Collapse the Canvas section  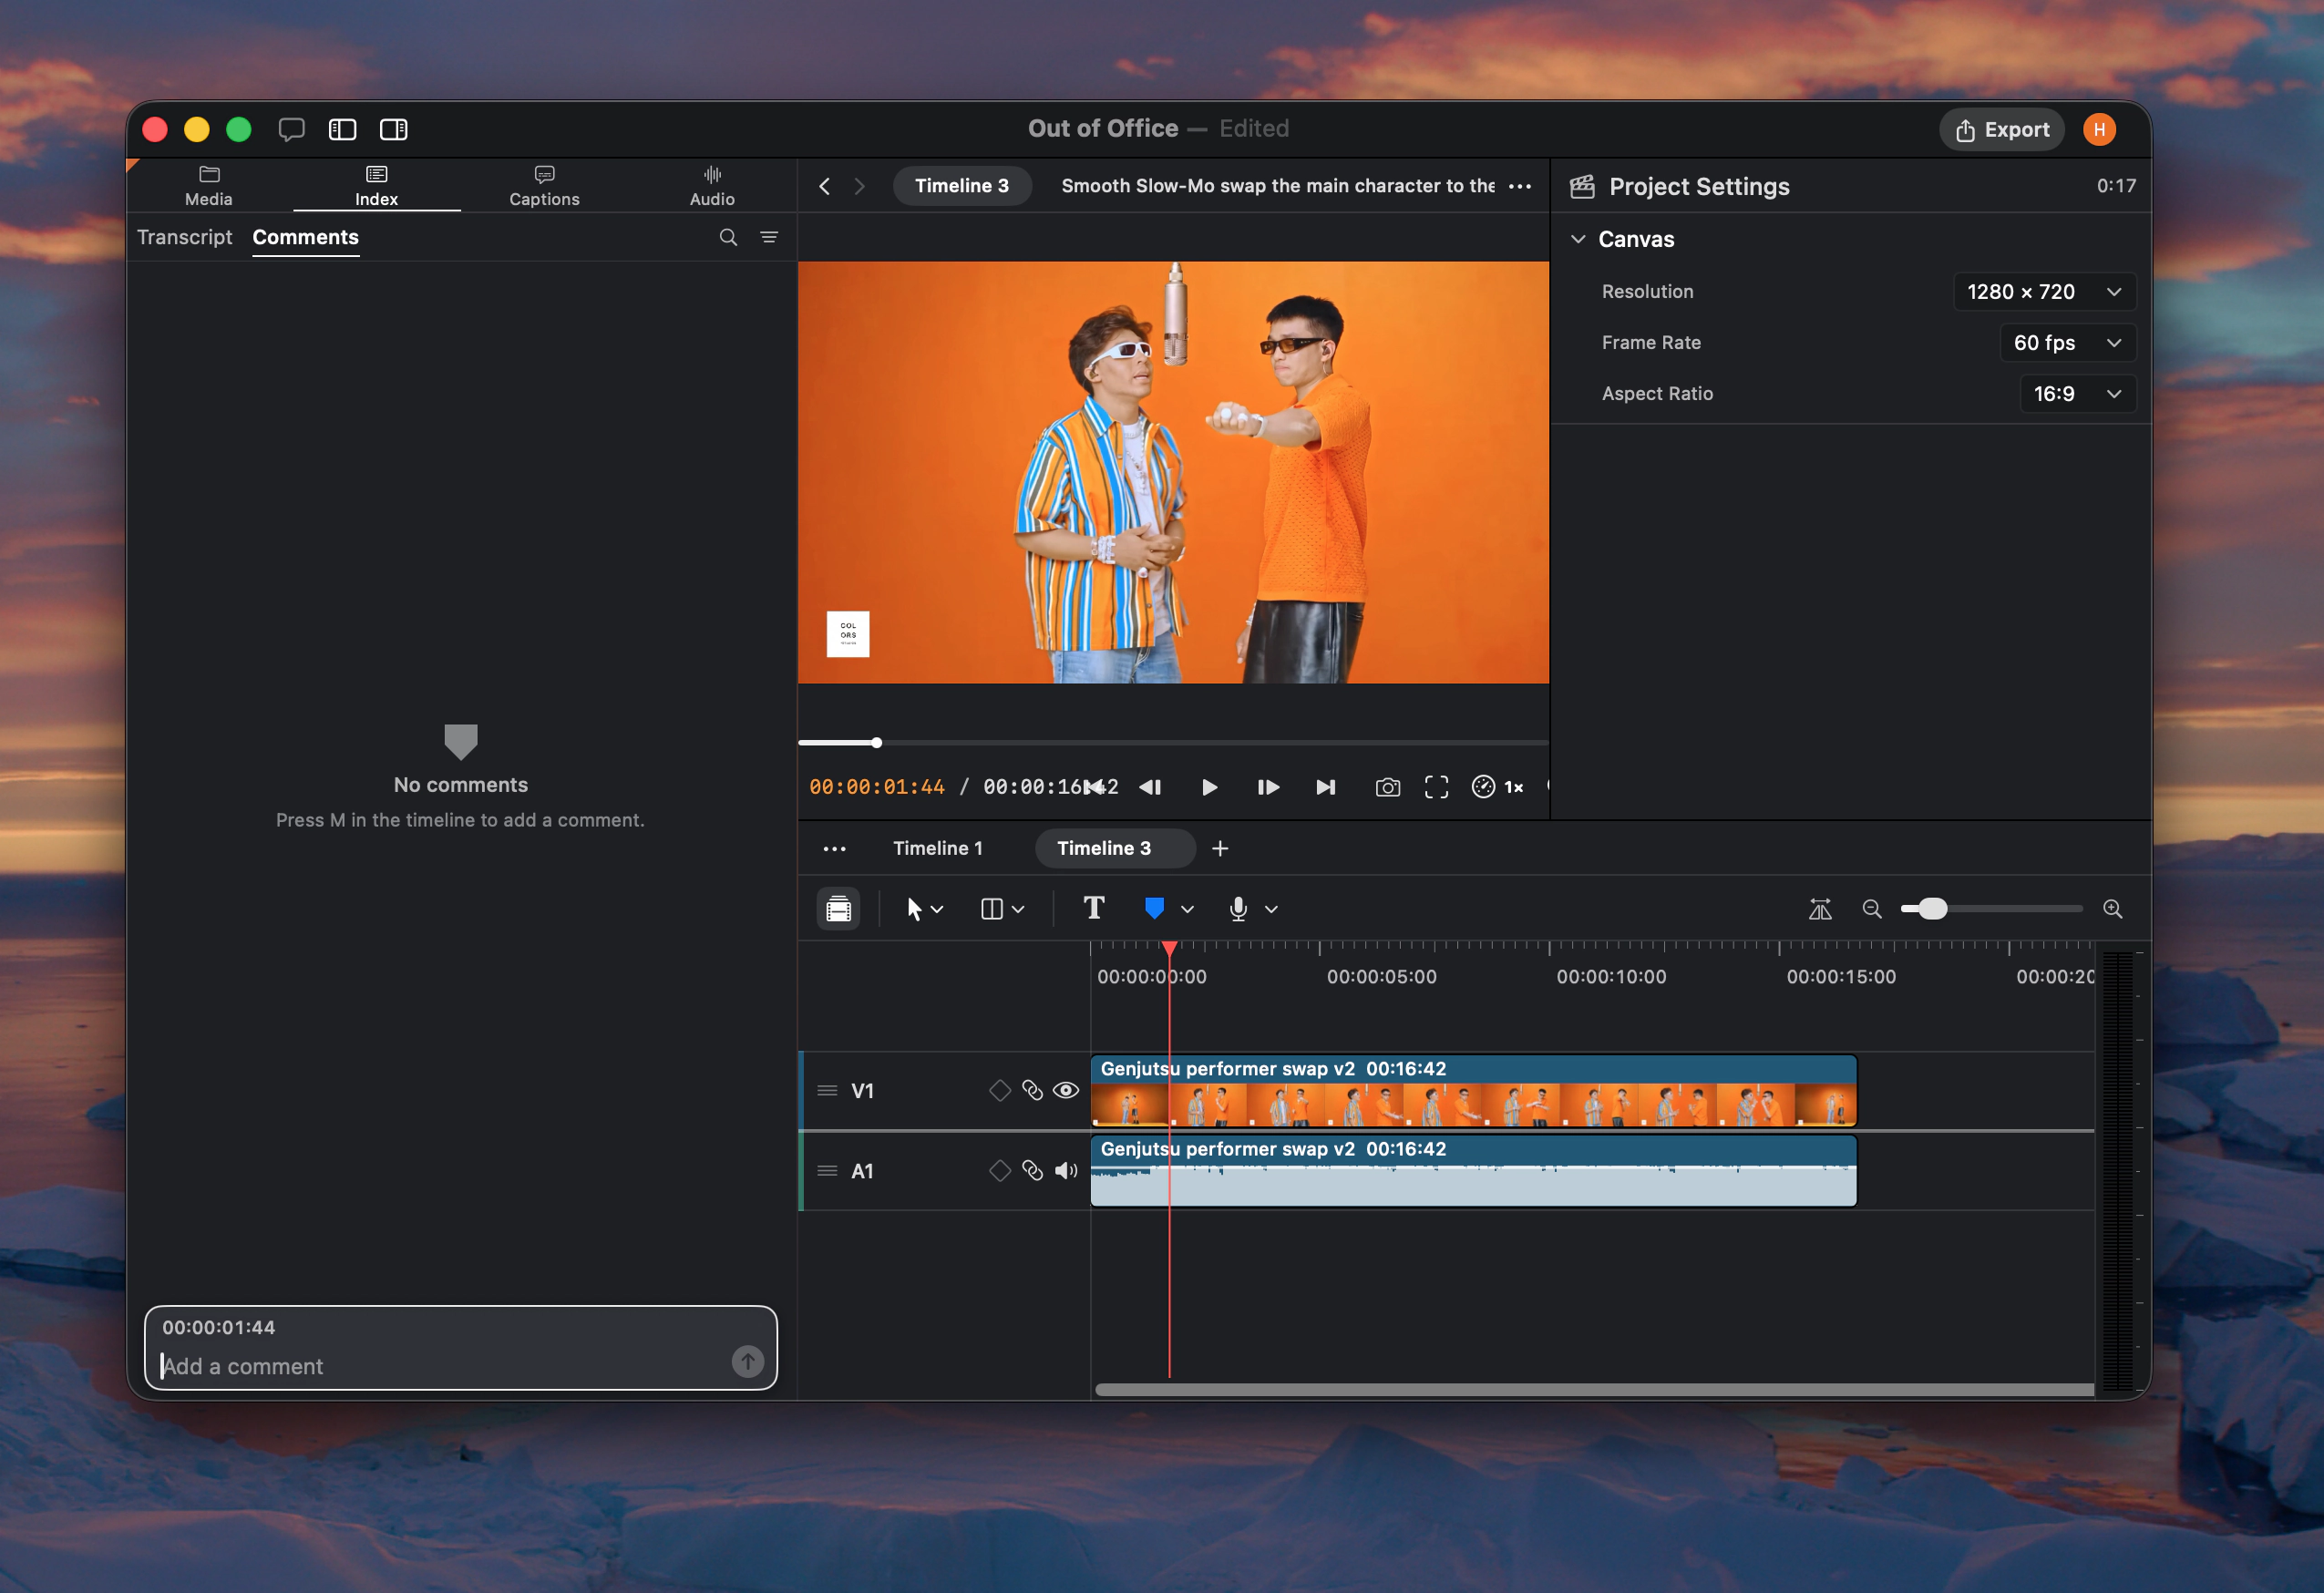coord(1578,239)
